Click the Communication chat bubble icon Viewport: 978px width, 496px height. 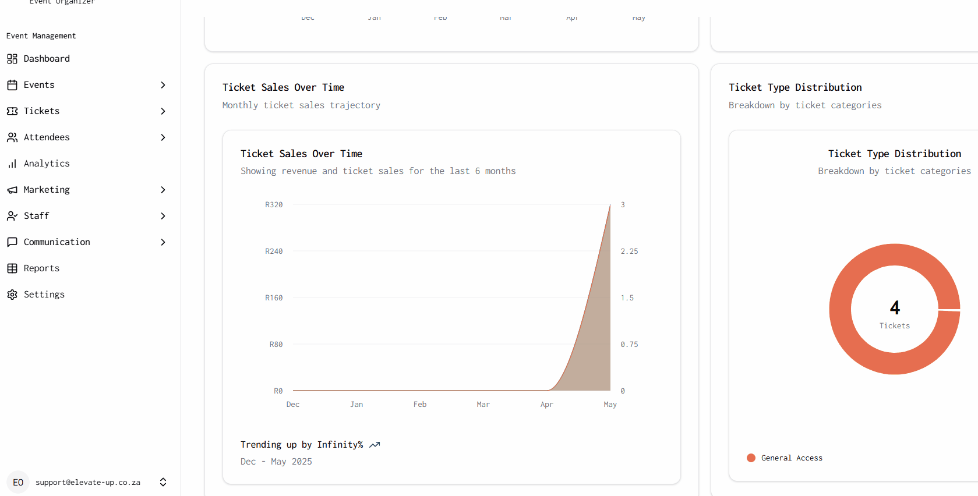tap(12, 242)
